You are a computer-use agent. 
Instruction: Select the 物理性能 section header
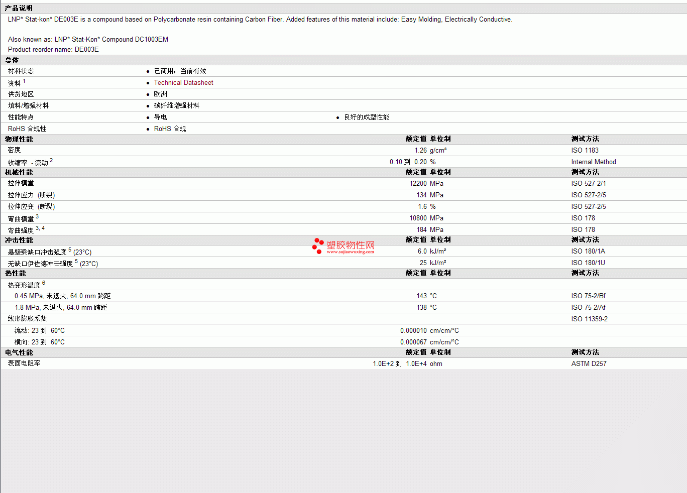(19, 139)
